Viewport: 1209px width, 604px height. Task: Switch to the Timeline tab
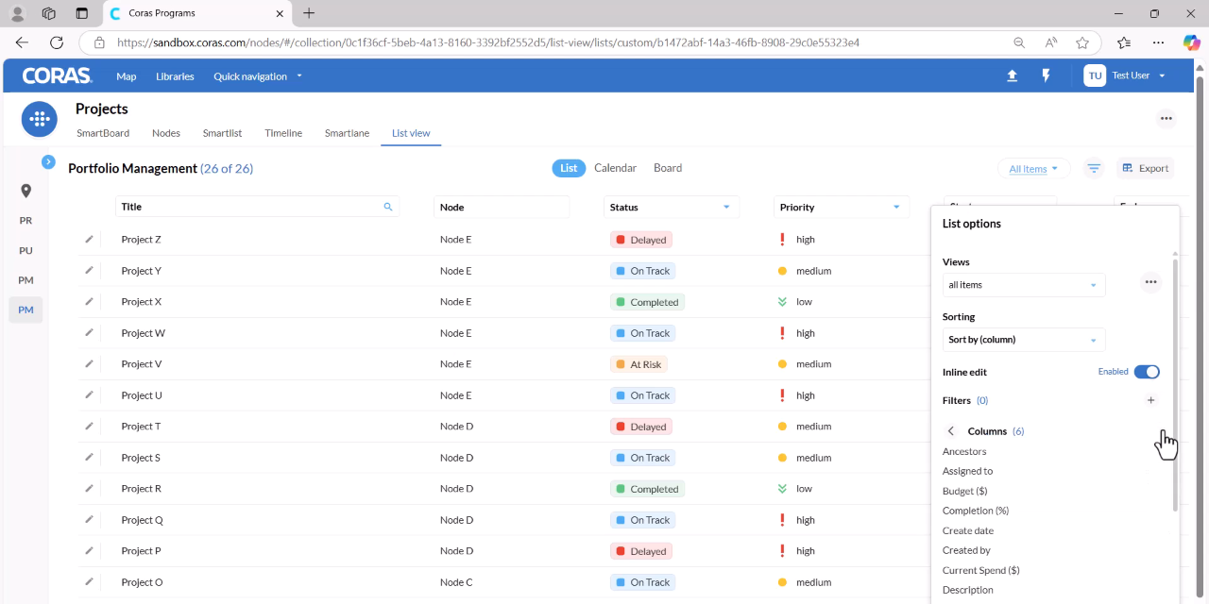click(x=283, y=133)
